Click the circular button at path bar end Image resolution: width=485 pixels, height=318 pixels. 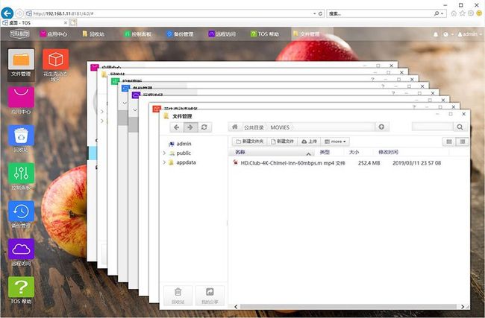click(x=381, y=127)
